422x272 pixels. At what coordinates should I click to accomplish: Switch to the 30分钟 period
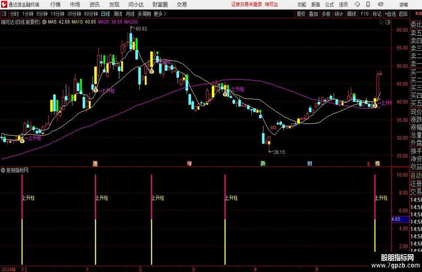tap(74, 14)
